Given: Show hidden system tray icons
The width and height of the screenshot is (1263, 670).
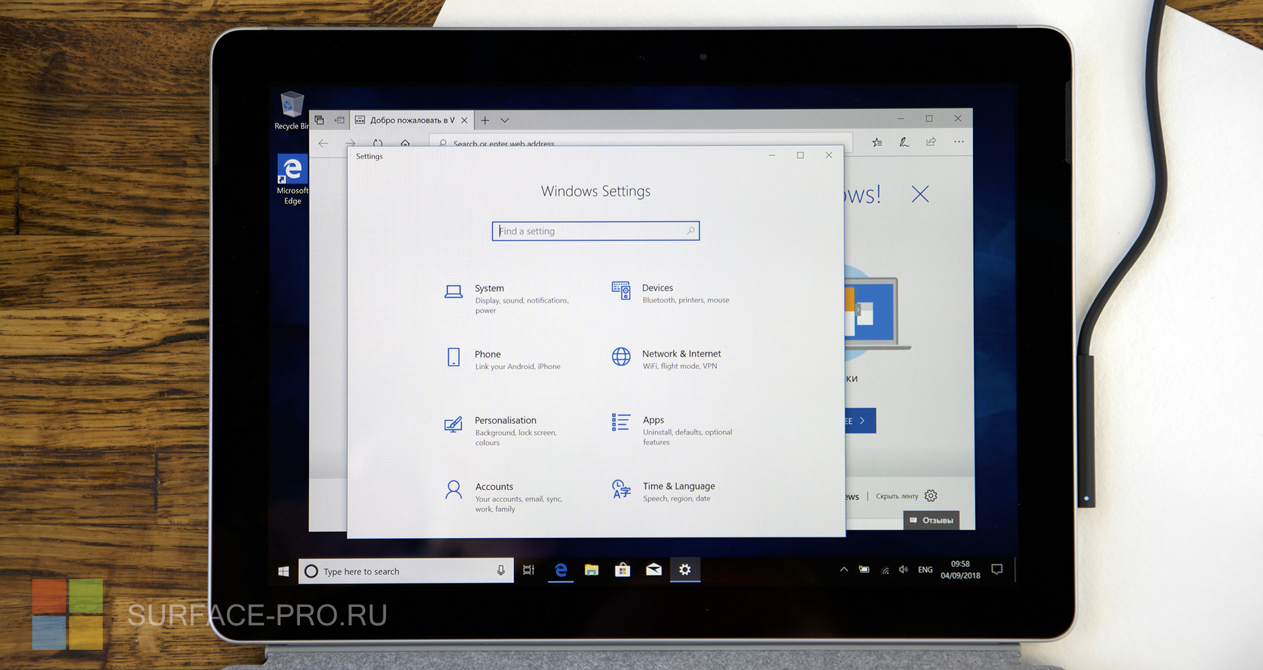Looking at the screenshot, I should [844, 570].
